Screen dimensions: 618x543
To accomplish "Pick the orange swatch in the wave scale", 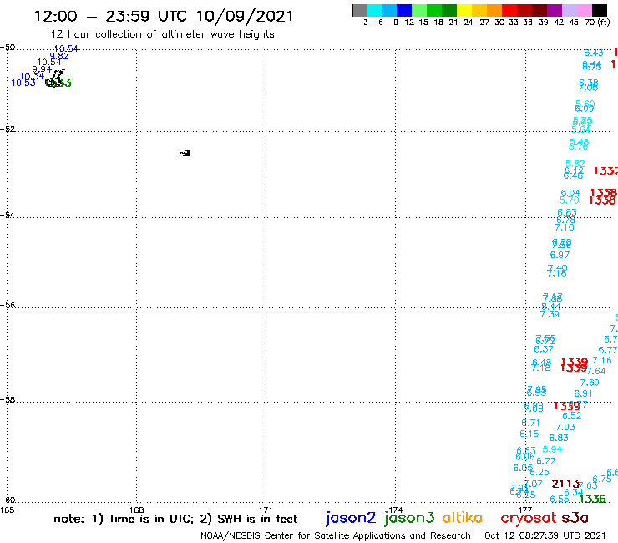I will tap(494, 10).
